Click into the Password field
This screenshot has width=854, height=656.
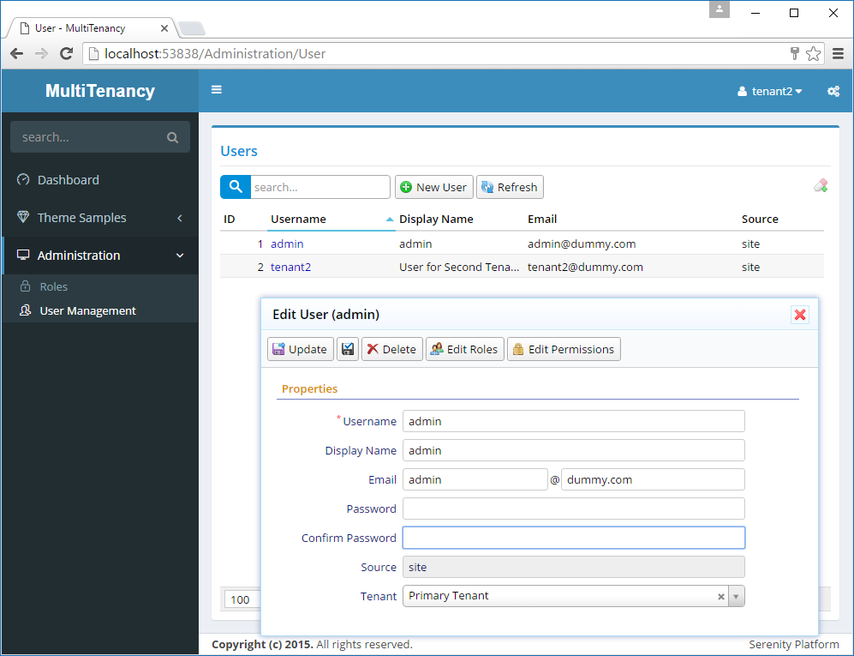coord(573,509)
